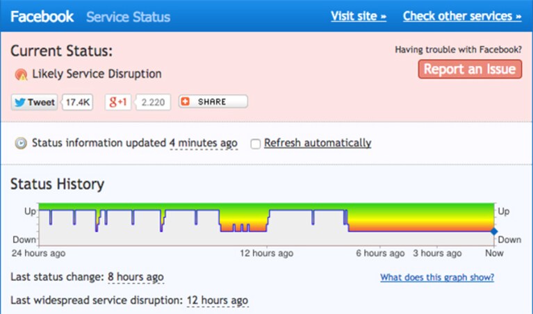Click the 8 hours ago status change
The height and width of the screenshot is (314, 533).
tap(136, 277)
